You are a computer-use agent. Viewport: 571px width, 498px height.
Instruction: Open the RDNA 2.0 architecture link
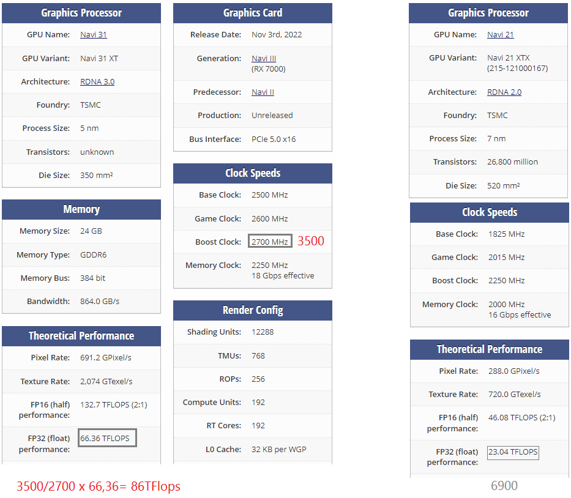click(504, 92)
